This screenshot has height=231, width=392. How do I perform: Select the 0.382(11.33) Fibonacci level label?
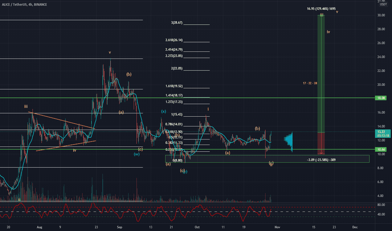(x=174, y=143)
